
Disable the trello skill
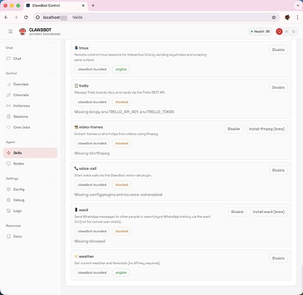click(x=278, y=87)
